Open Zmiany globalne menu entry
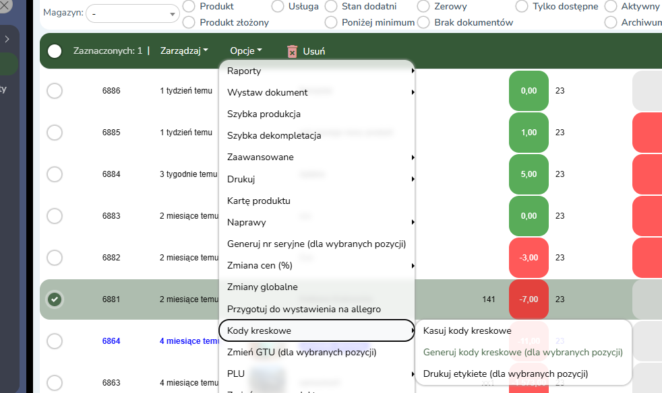 click(x=262, y=287)
